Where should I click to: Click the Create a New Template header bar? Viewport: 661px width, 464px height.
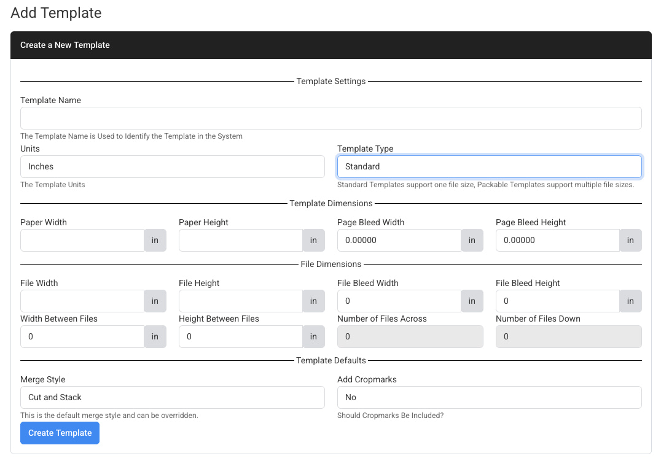tap(330, 45)
